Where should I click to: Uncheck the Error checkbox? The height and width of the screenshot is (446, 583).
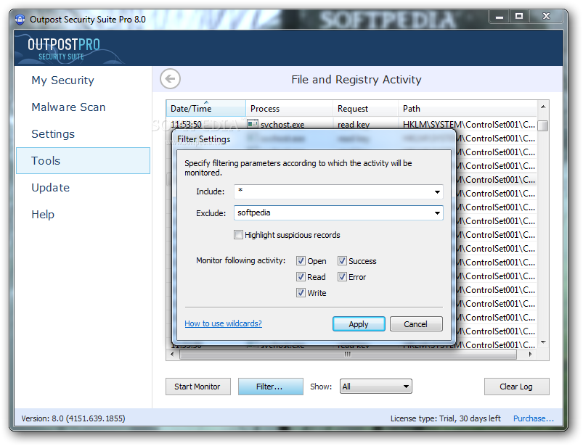point(342,276)
